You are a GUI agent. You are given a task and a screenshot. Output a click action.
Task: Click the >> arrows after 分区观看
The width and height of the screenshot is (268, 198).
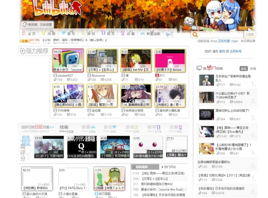click(52, 127)
